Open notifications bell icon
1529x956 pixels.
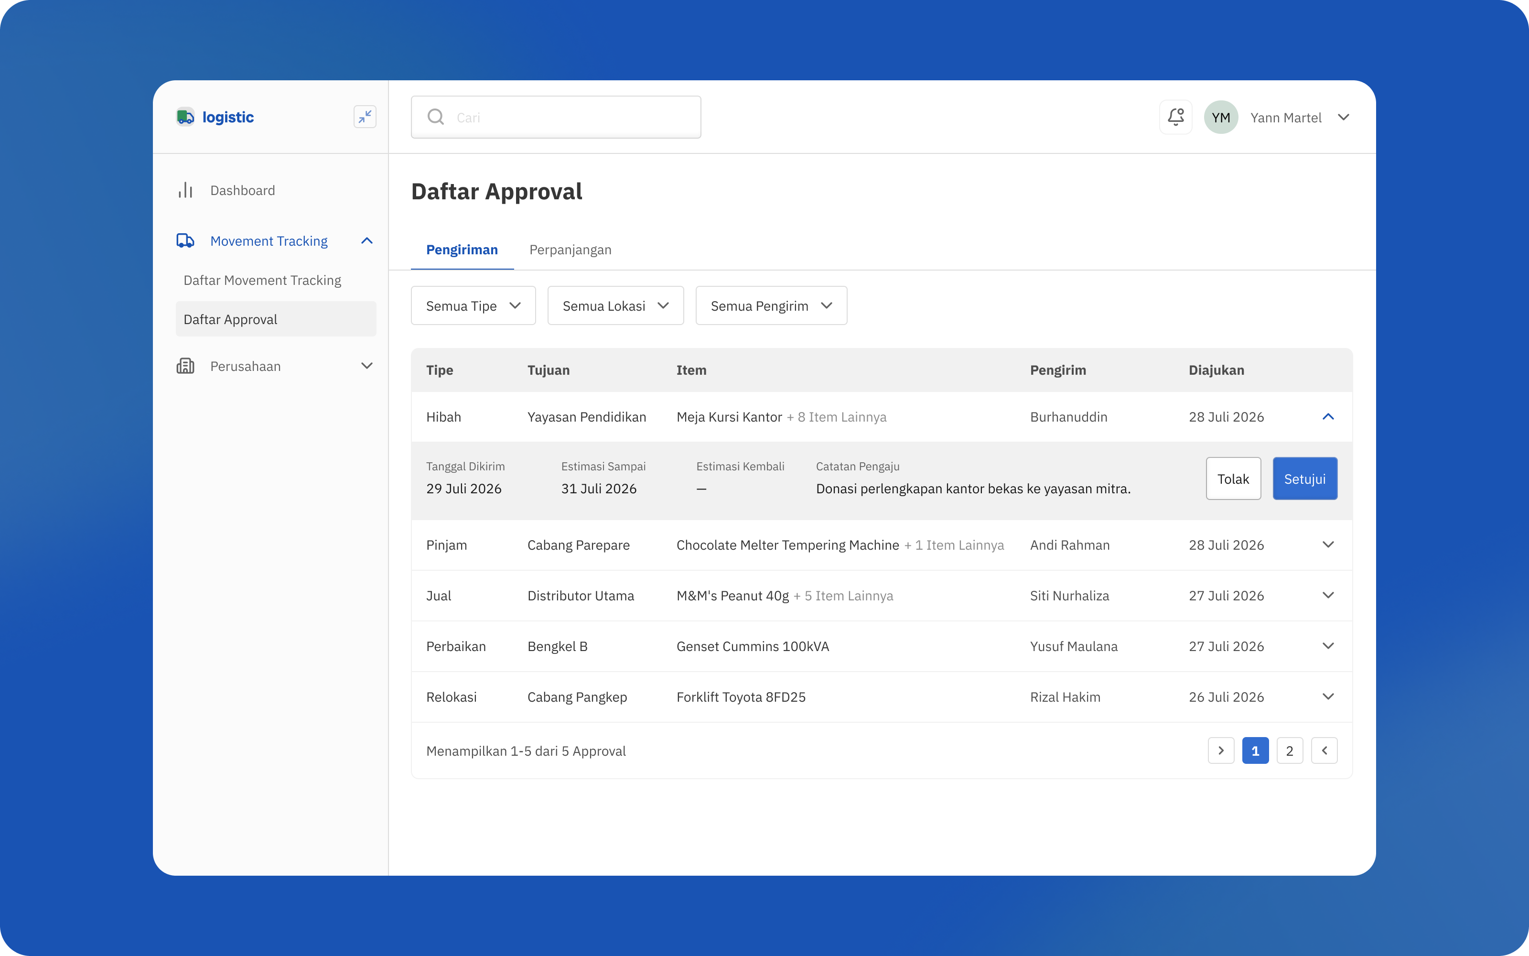click(1175, 117)
